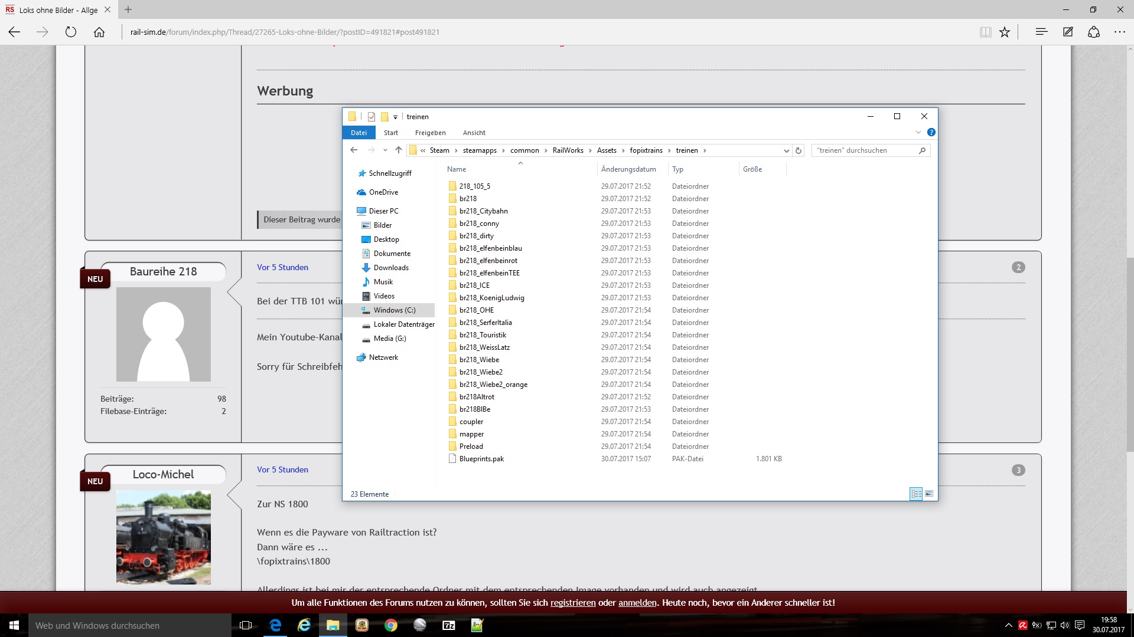Open address bar history dropdown
This screenshot has height=637, width=1134.
pos(786,150)
